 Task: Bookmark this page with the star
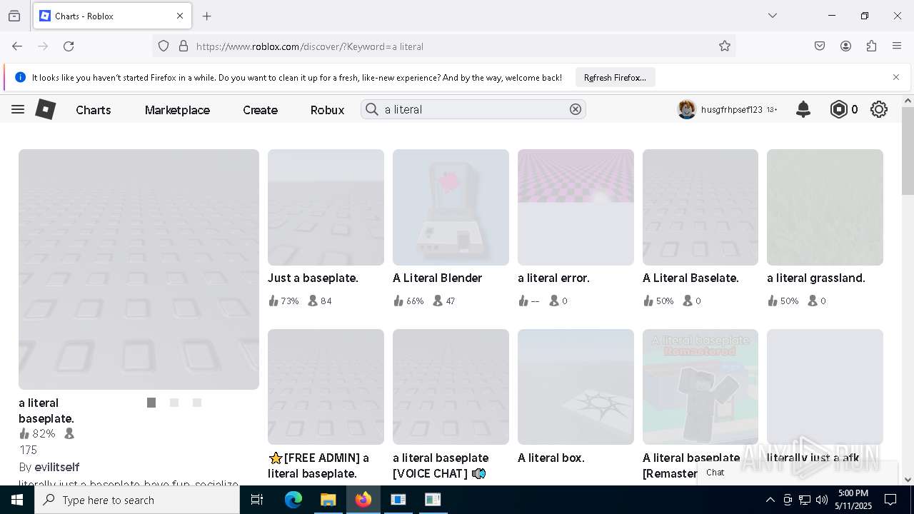(725, 46)
